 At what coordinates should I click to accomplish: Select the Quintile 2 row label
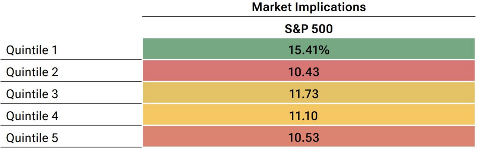click(32, 72)
